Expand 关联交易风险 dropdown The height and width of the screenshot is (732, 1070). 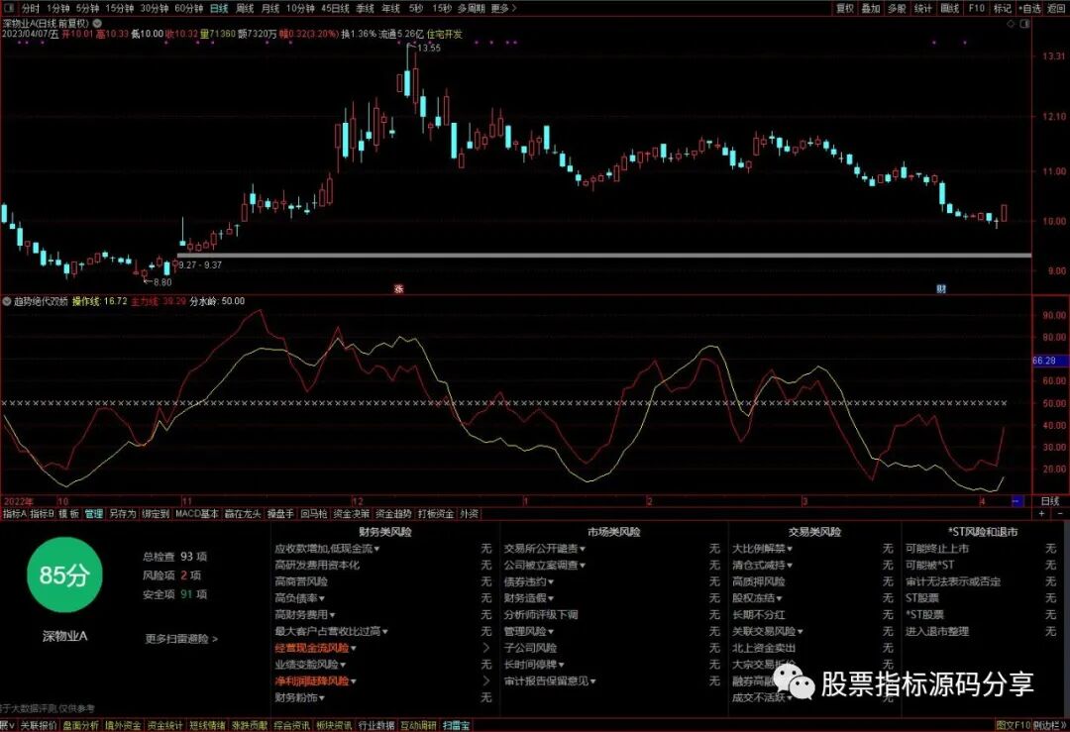click(768, 632)
